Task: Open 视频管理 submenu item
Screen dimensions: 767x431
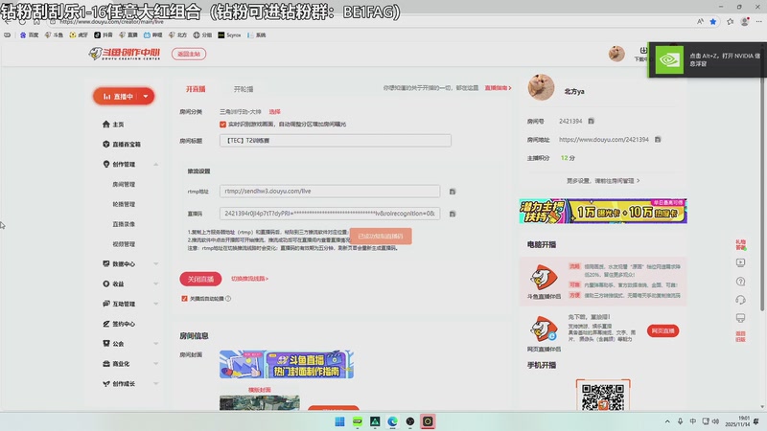Action: (x=124, y=244)
